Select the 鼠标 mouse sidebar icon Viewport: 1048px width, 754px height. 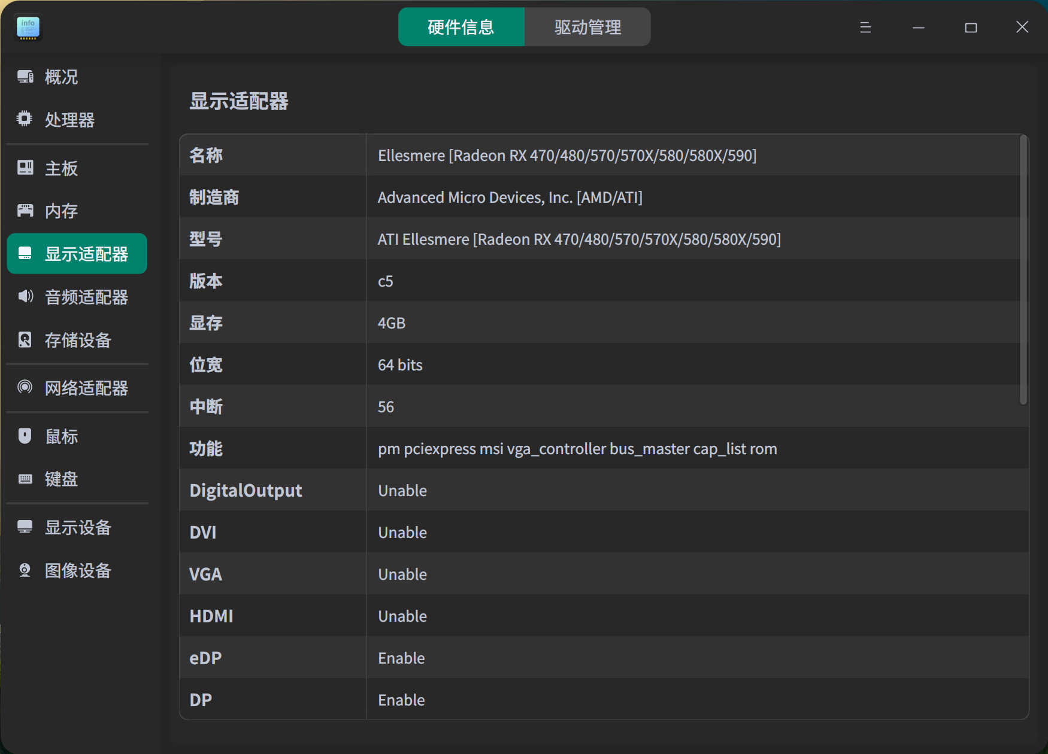click(24, 436)
